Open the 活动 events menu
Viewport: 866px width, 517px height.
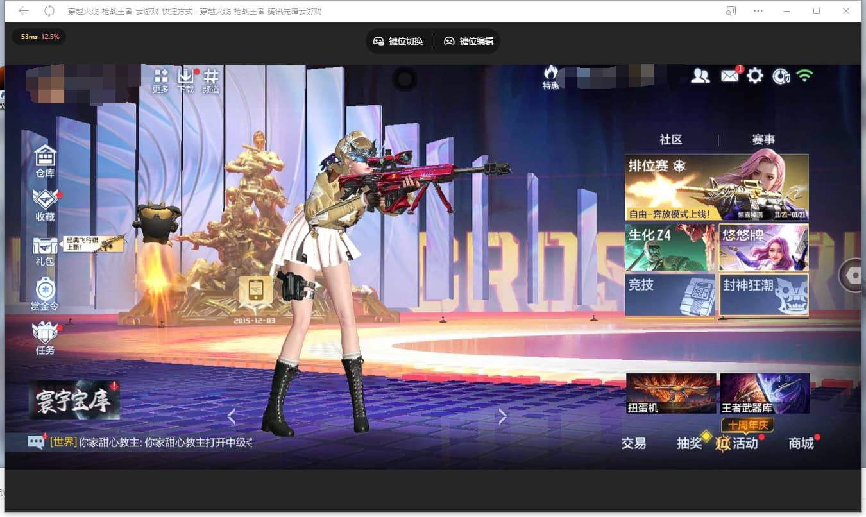pos(738,443)
